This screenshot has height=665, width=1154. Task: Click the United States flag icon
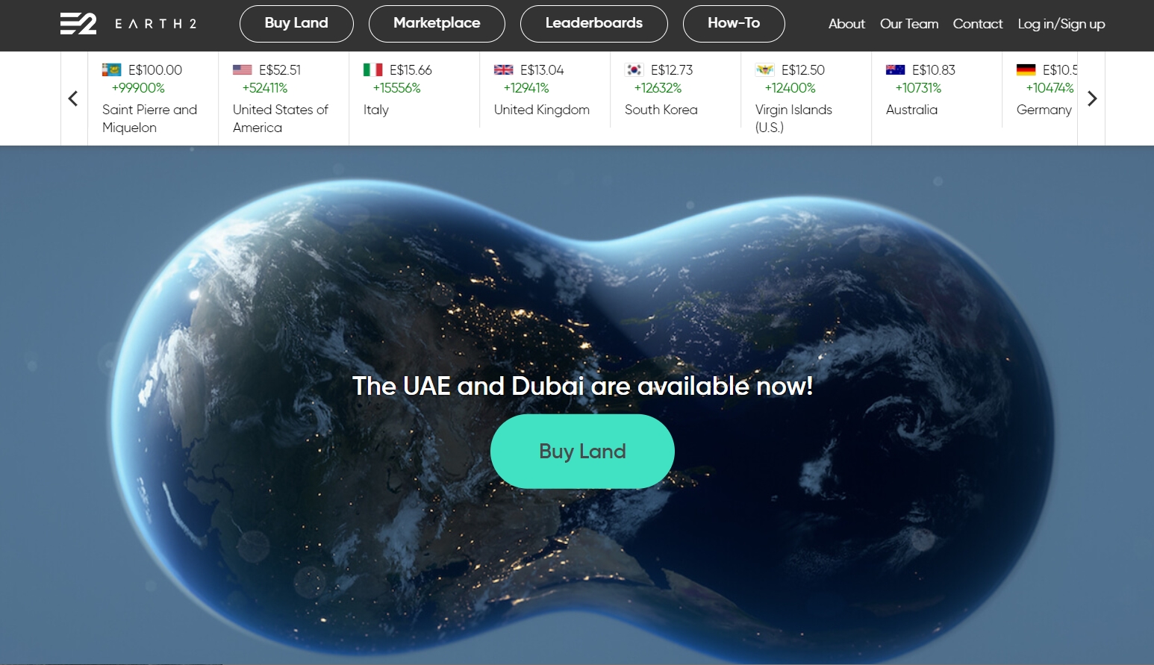pyautogui.click(x=243, y=70)
